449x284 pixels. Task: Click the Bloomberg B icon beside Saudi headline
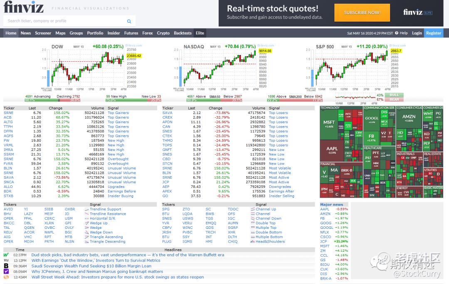(6, 266)
